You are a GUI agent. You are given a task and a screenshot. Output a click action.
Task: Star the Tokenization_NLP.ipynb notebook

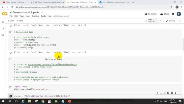tap(42, 12)
